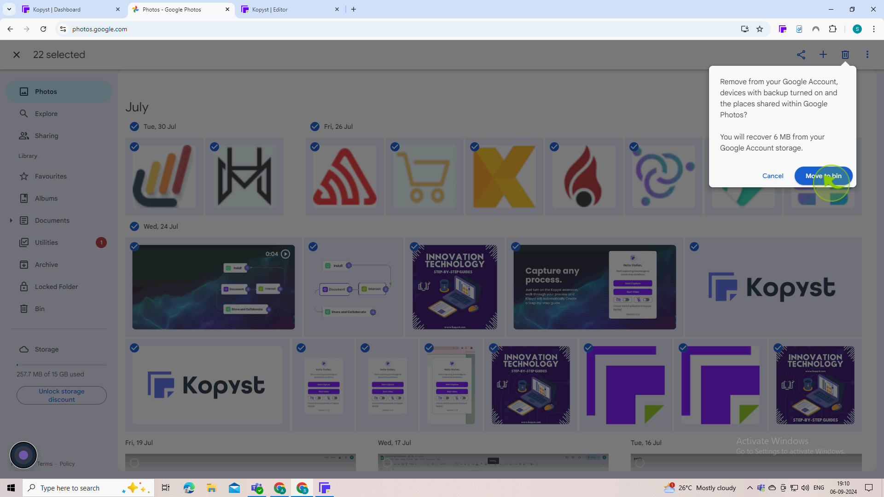
Task: Open the Chrome profile avatar
Action: tap(857, 29)
